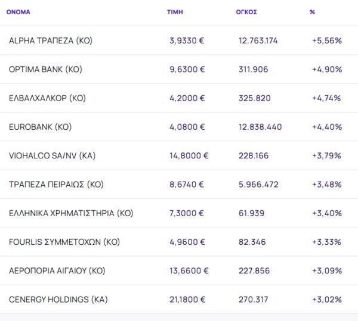
Task: Open OPTIMA BANK (ΚΟ) stock
Action: [x=45, y=69]
